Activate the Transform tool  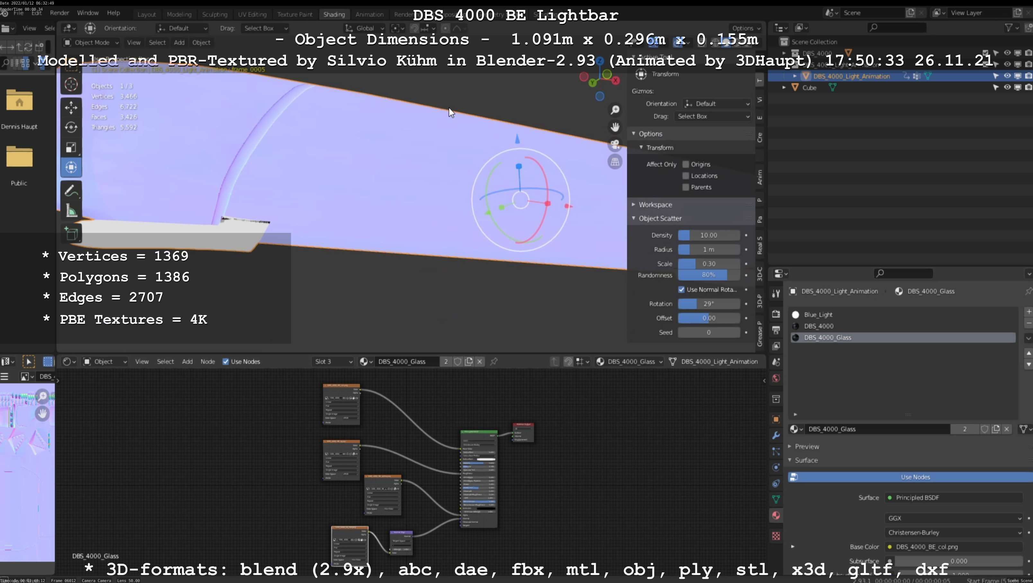point(71,167)
